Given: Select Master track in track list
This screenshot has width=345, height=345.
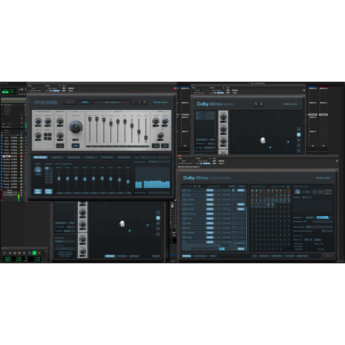Looking at the screenshot, I should (x=10, y=190).
